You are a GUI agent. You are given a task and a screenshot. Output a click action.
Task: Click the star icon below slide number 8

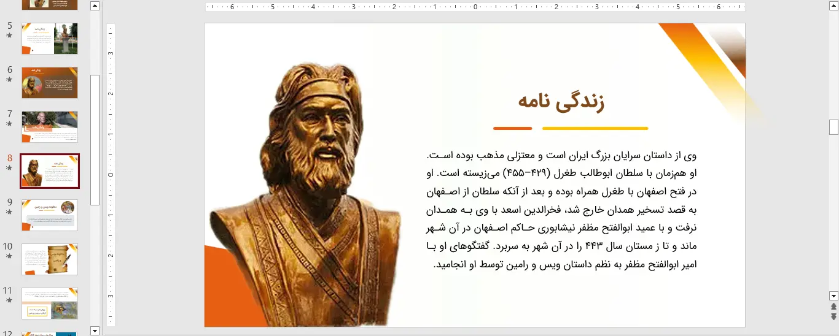pos(9,168)
